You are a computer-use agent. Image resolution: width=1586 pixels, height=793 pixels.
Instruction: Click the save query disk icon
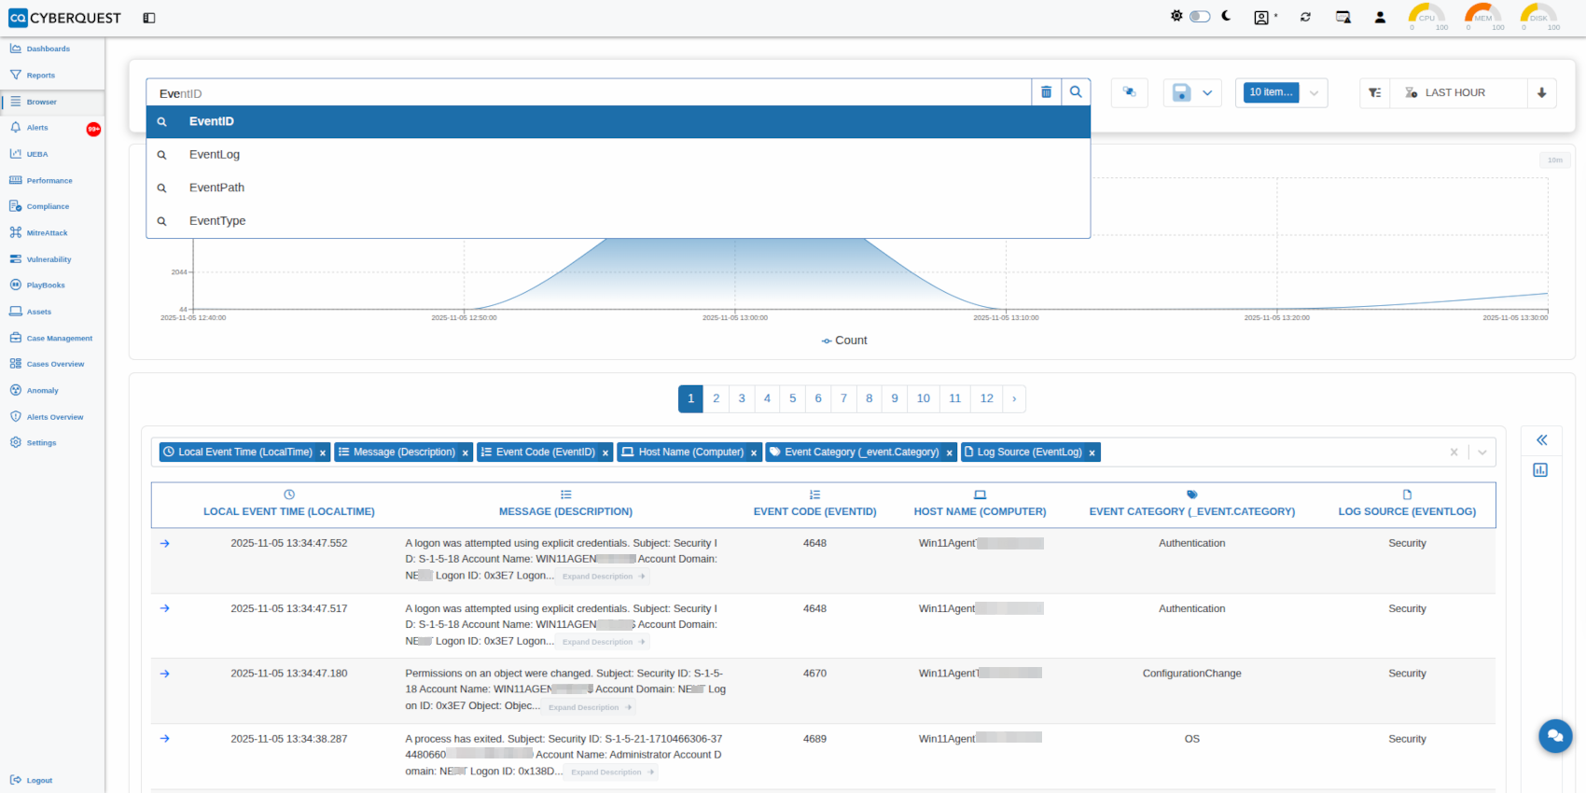point(1181,92)
